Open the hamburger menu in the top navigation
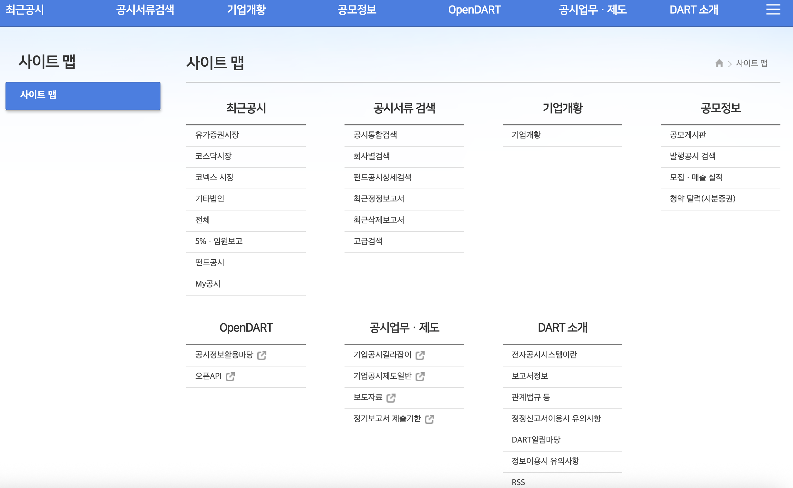The height and width of the screenshot is (488, 793). [x=774, y=10]
